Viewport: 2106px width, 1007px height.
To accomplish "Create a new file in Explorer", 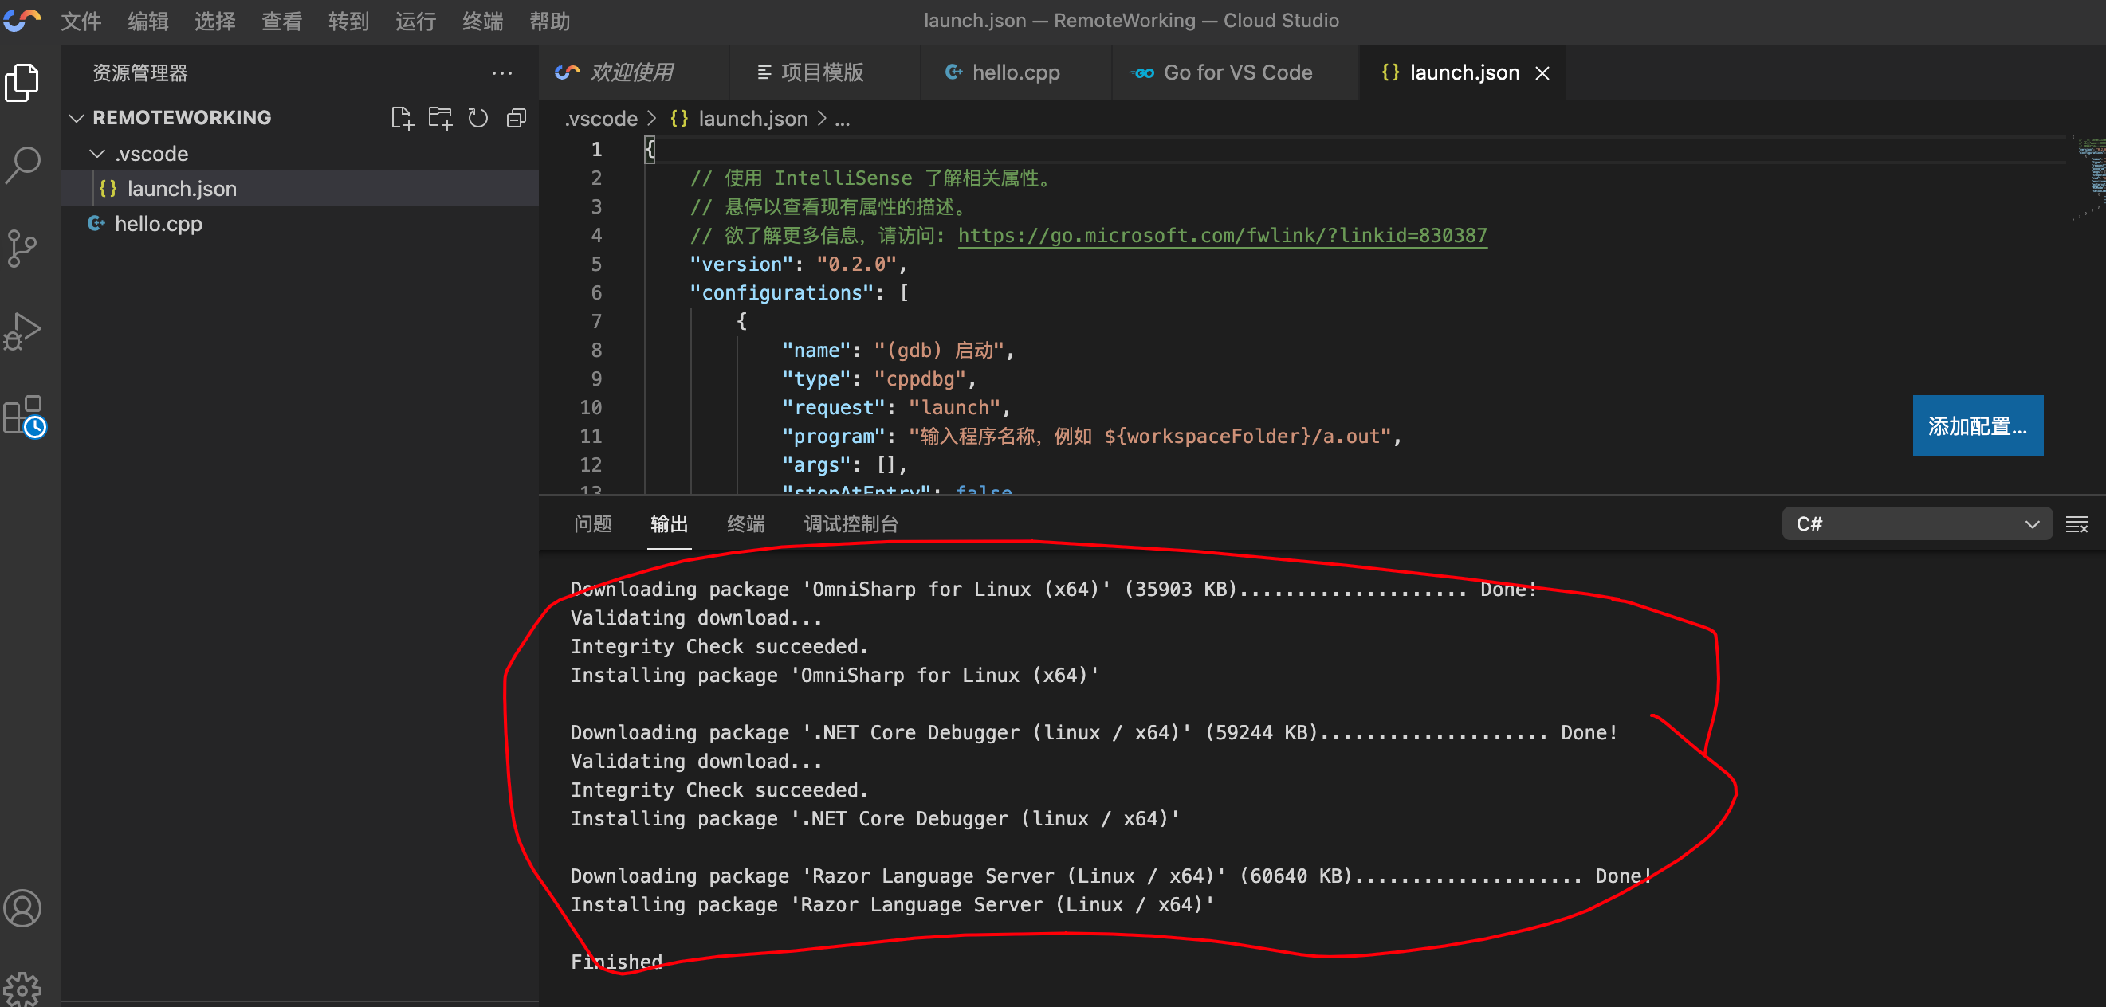I will [x=403, y=118].
